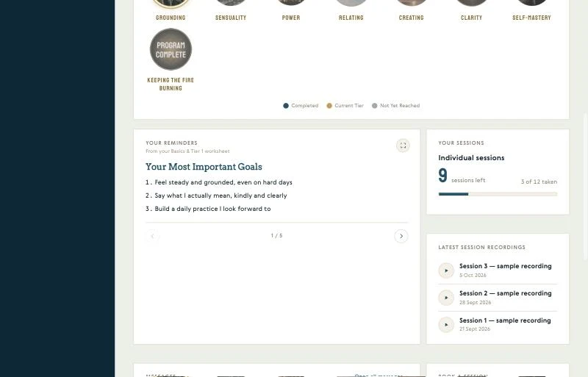Click the 1 / 5 page indicator
This screenshot has width=588, height=377.
pyautogui.click(x=277, y=236)
